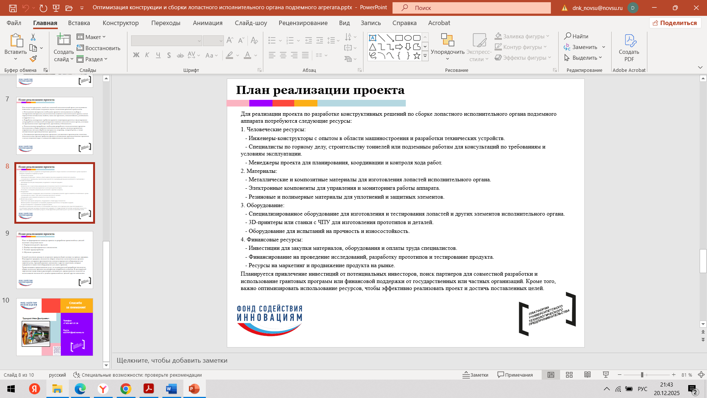
Task: Open the Вставка ribbon tab
Action: pos(79,23)
